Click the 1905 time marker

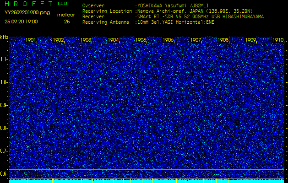[x=141, y=40]
